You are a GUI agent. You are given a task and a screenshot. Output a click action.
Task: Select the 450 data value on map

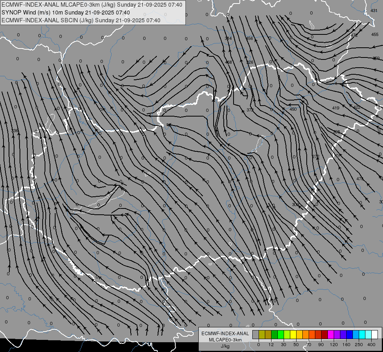[x=293, y=109]
